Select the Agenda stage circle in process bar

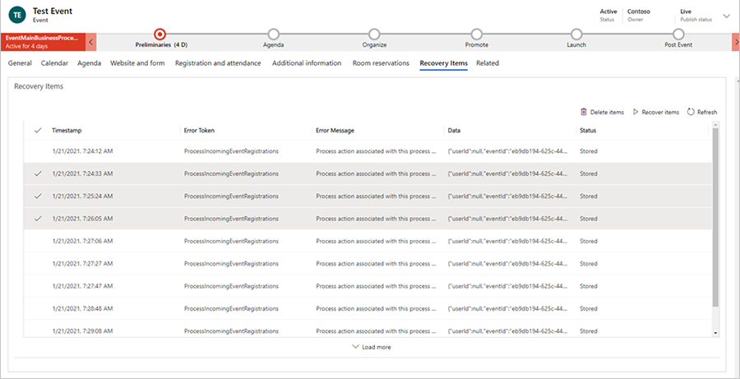click(x=273, y=34)
